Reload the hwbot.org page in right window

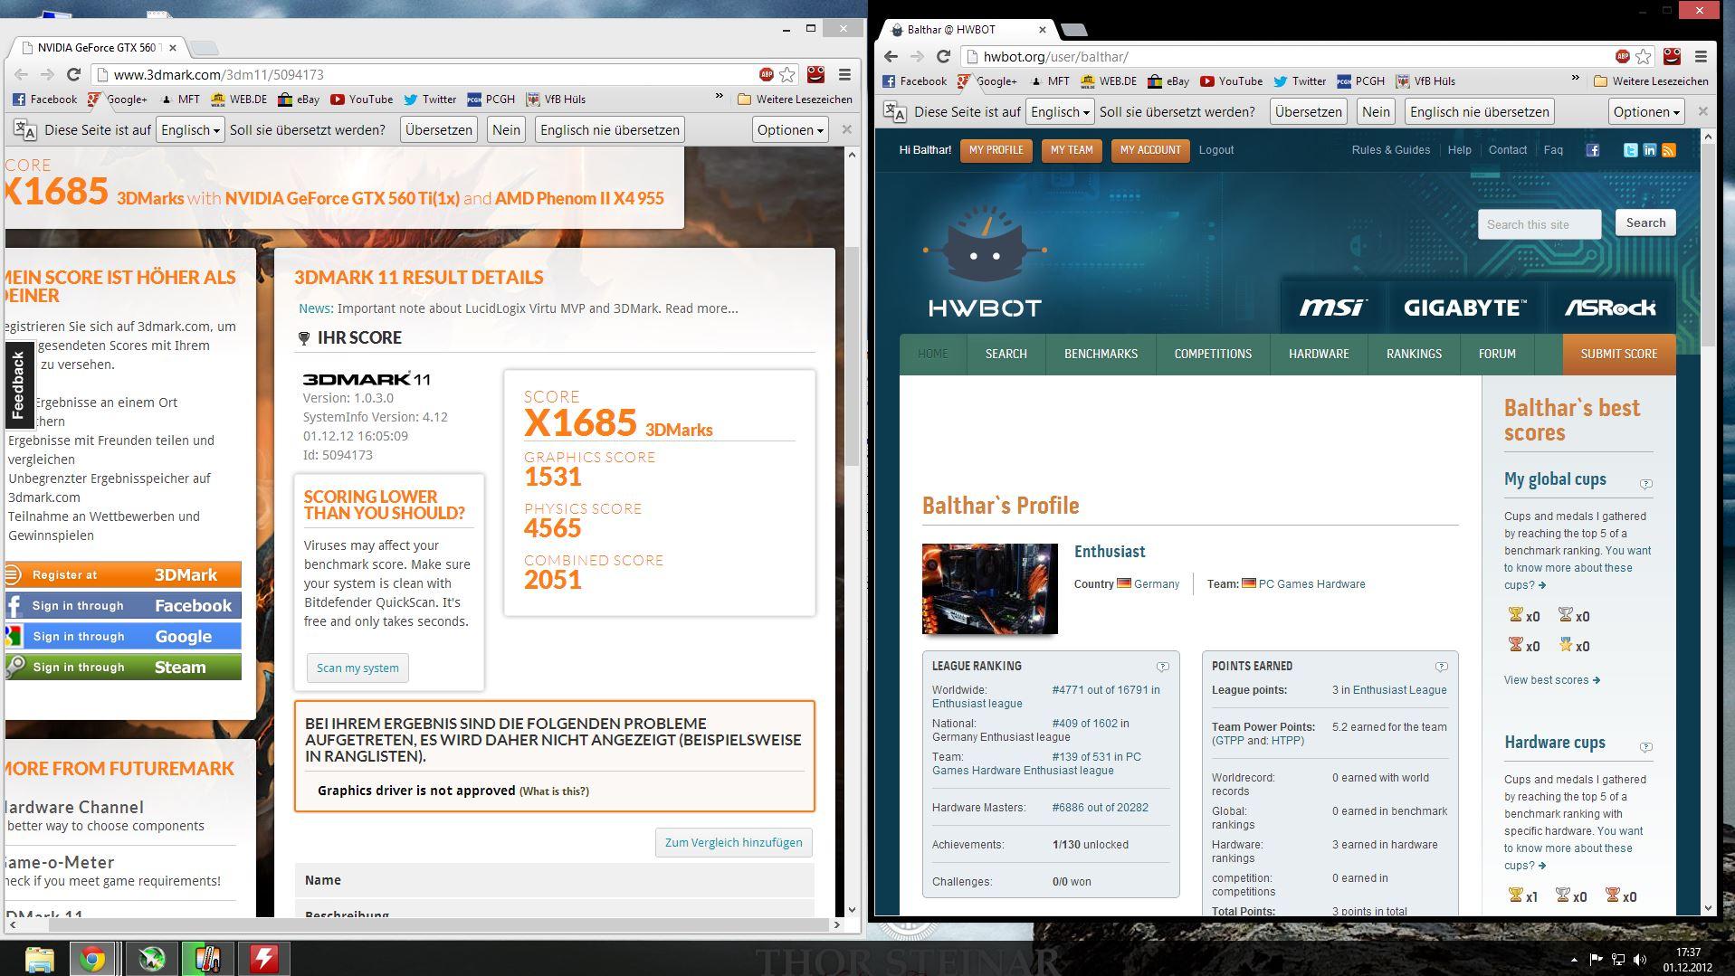click(943, 56)
